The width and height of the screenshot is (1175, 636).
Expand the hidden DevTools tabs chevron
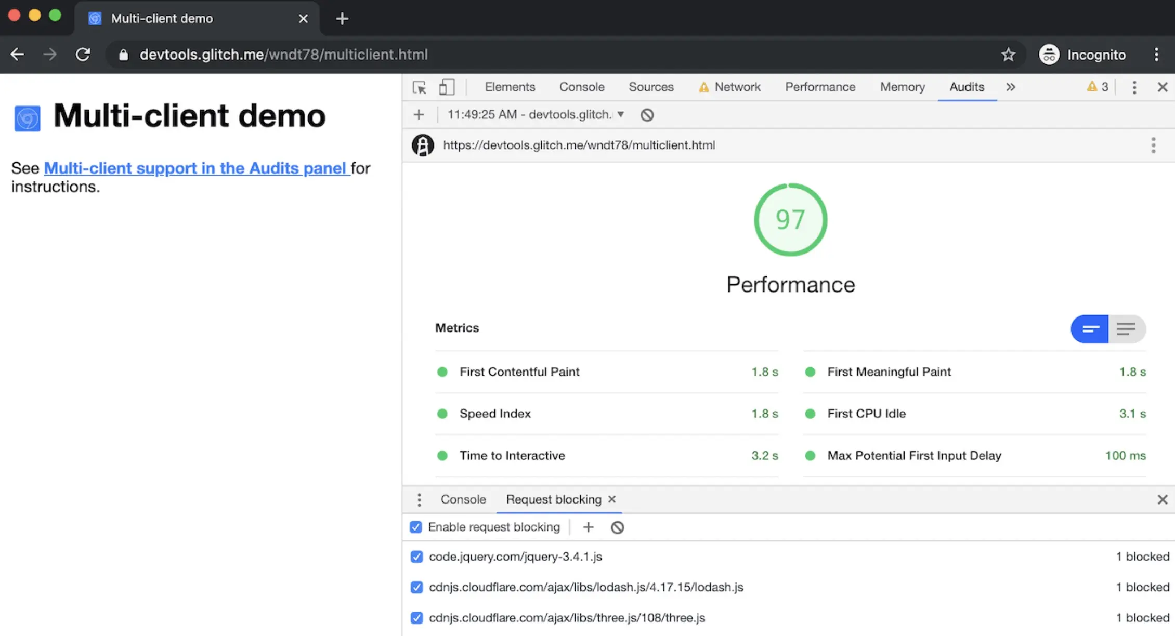click(1010, 87)
